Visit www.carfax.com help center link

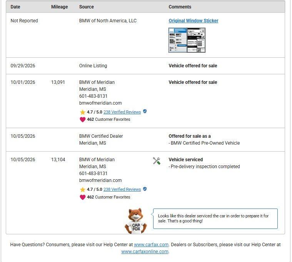pyautogui.click(x=151, y=245)
